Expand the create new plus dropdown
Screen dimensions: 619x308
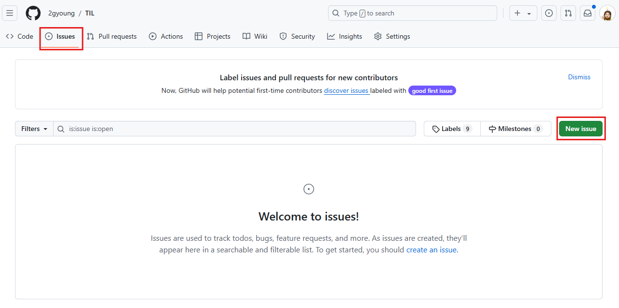click(523, 13)
